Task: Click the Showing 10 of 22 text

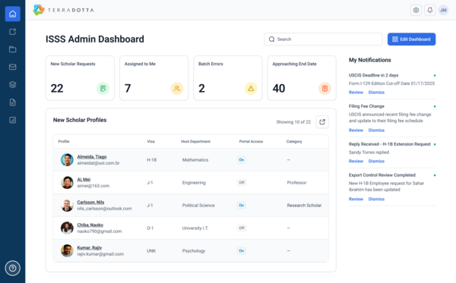Action: [293, 122]
